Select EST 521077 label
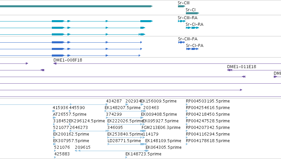Viewport: 281px width, 159px height. 61,128
